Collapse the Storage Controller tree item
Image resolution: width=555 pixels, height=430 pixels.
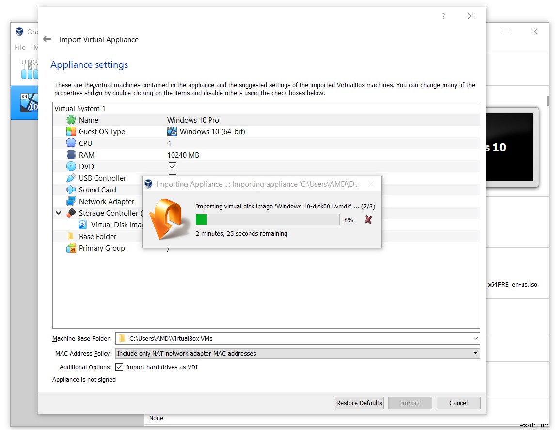(x=58, y=213)
